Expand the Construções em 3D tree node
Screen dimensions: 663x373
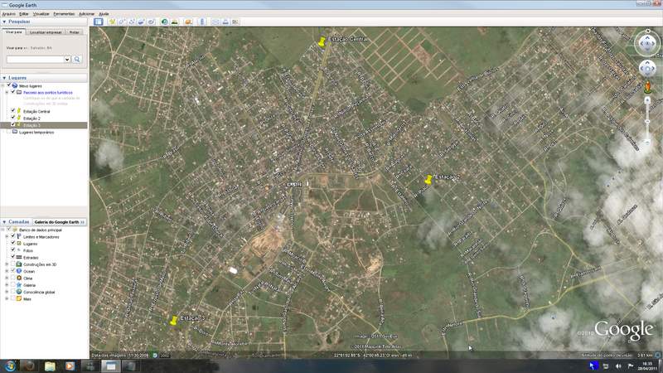[x=7, y=264]
